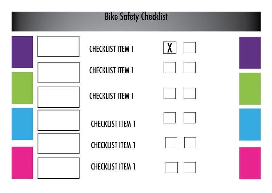Screen dimensions: 272x193
Task: Tick the second checkbox in the fourth row
Action: (190, 118)
